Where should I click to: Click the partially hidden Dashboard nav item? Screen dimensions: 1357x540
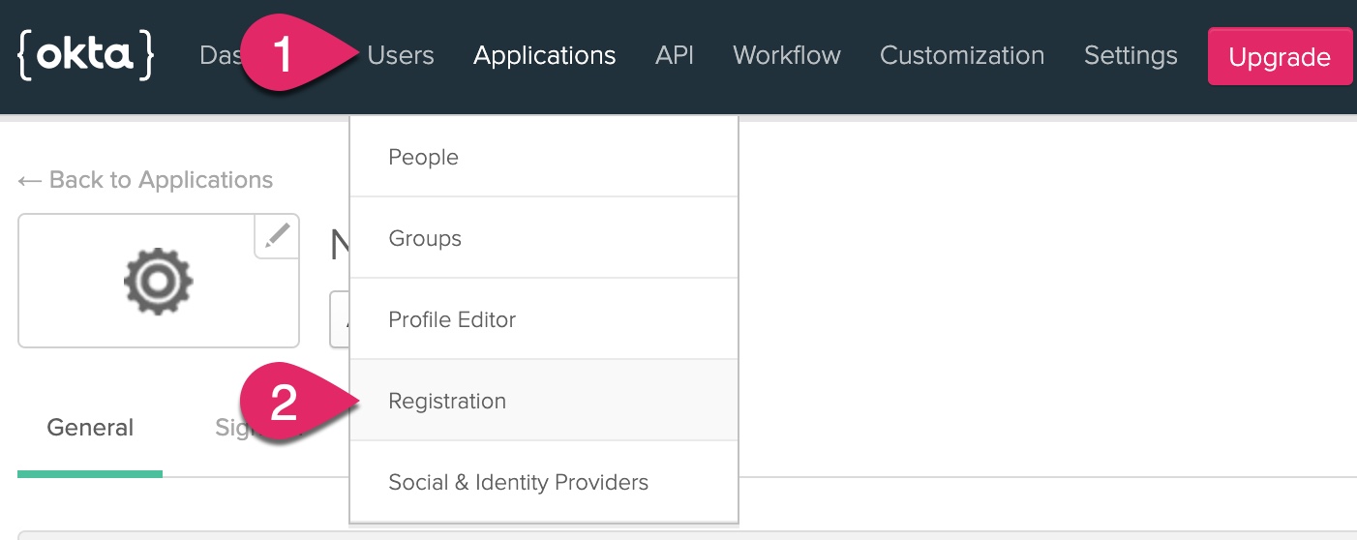pos(217,55)
